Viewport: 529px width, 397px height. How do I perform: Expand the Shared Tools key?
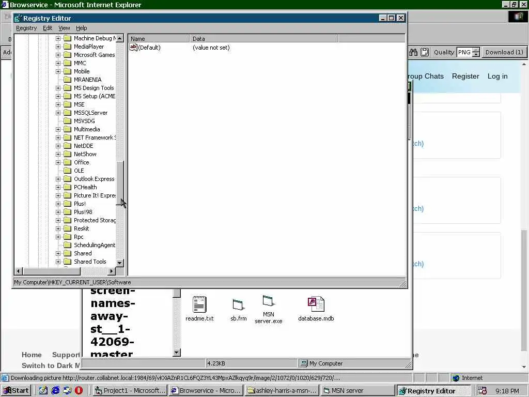click(58, 262)
